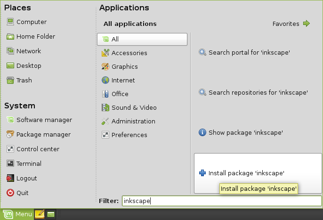Select the Internet globe icon
The height and width of the screenshot is (220, 323).
105,80
